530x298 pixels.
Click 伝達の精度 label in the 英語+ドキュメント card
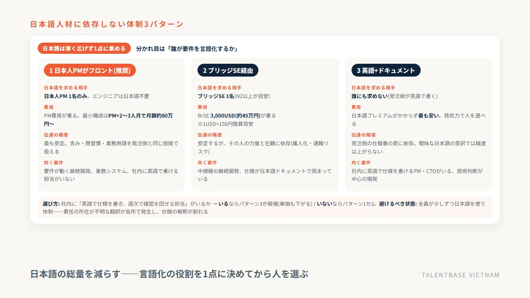click(x=364, y=135)
